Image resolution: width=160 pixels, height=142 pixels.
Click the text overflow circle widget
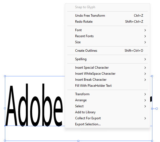pos(157,109)
